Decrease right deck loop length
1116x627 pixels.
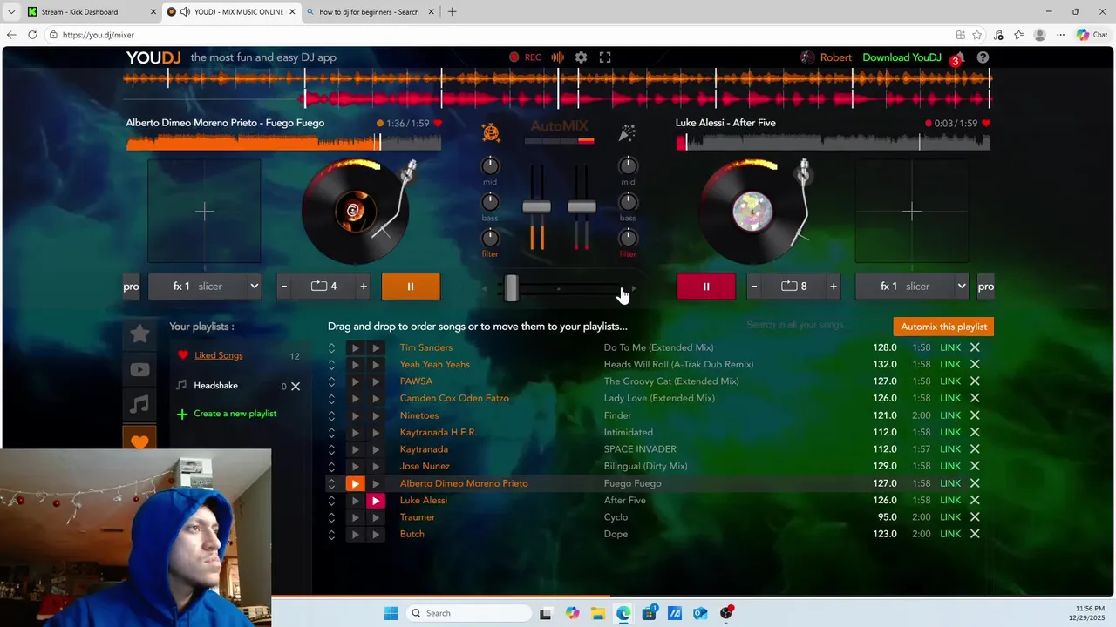pos(754,287)
